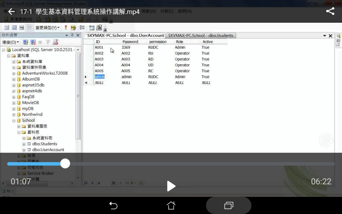Click the ID column header

107,42
